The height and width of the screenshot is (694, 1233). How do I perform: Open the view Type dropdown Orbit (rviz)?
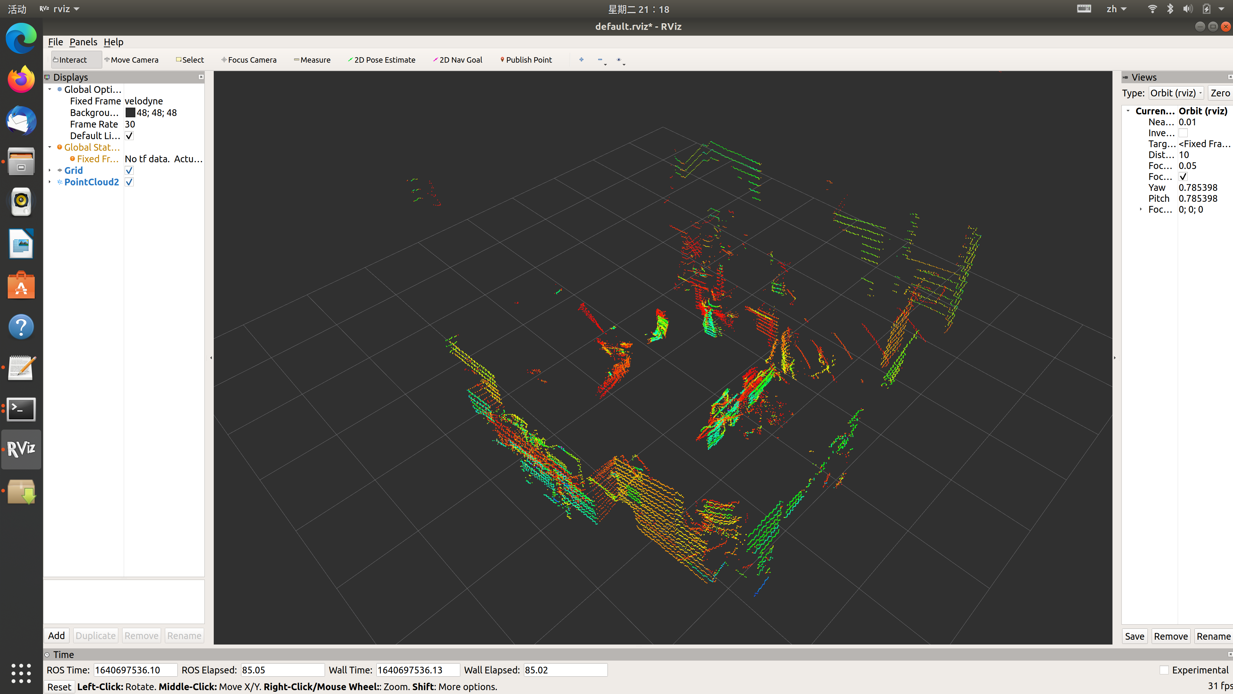pyautogui.click(x=1175, y=93)
